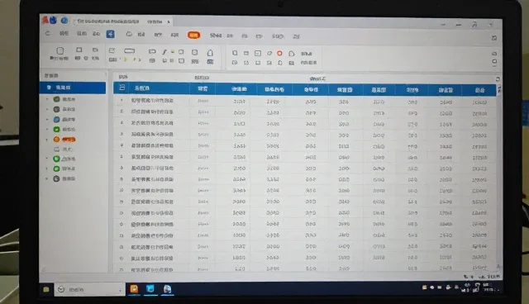Select the gray child item under the orange sidebar item
The width and height of the screenshot is (529, 304).
pos(64,149)
